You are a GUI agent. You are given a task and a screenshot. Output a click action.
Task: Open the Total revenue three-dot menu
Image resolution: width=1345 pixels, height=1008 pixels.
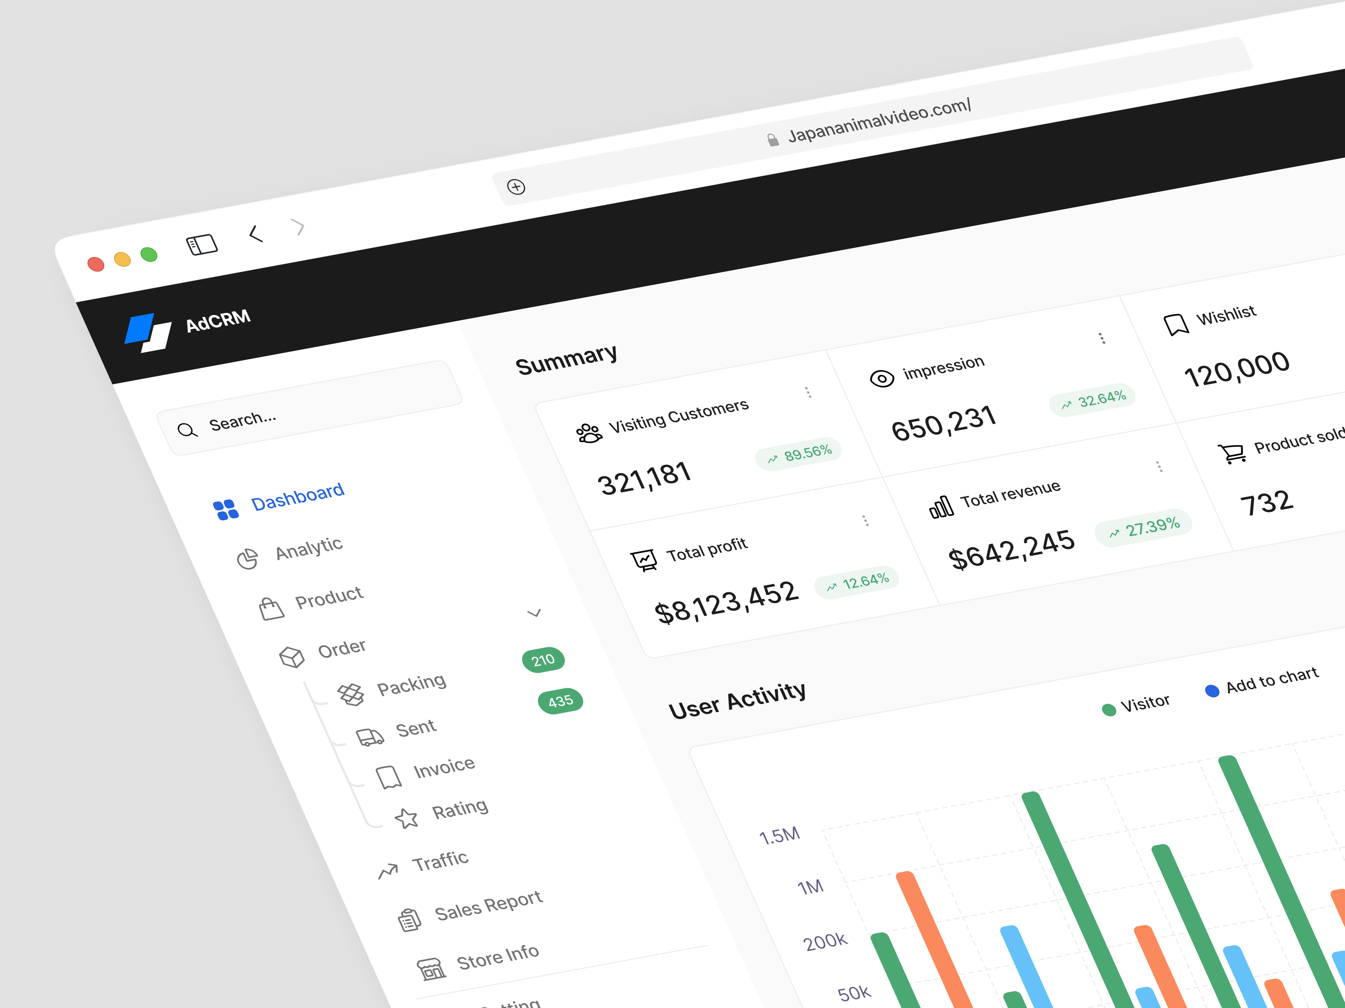point(1160,466)
